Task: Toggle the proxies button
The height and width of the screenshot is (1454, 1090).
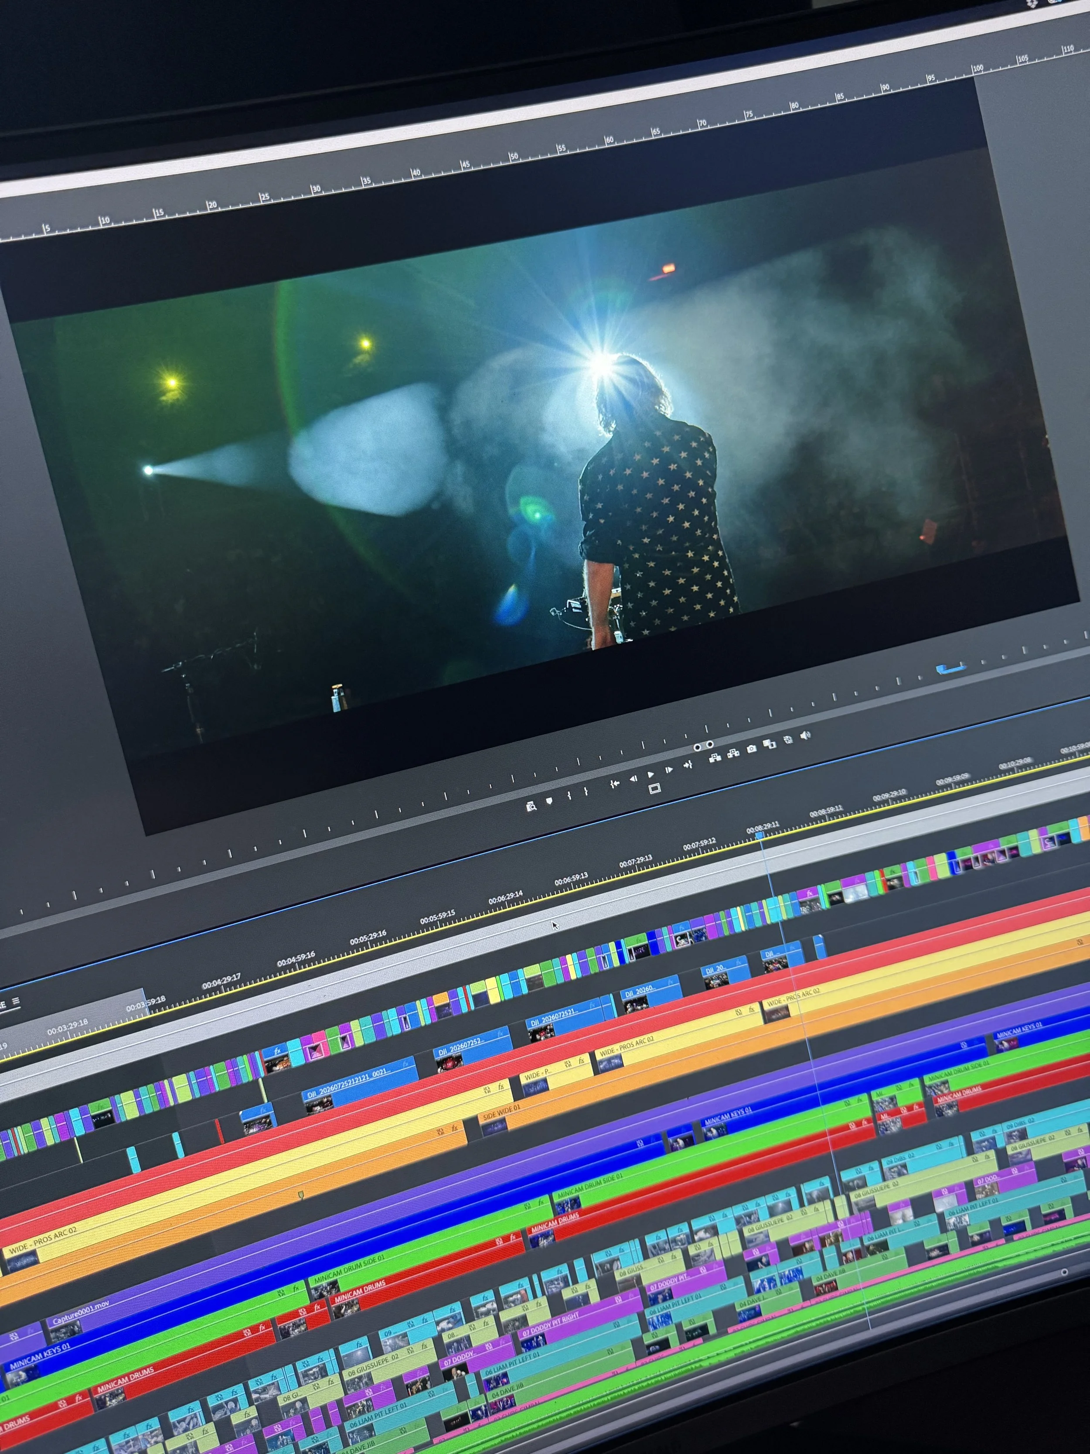Action: tap(788, 740)
